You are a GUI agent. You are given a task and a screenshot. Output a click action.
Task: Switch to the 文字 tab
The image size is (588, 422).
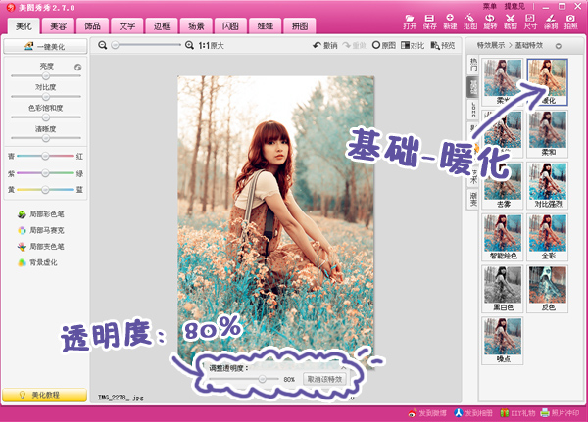pyautogui.click(x=127, y=25)
